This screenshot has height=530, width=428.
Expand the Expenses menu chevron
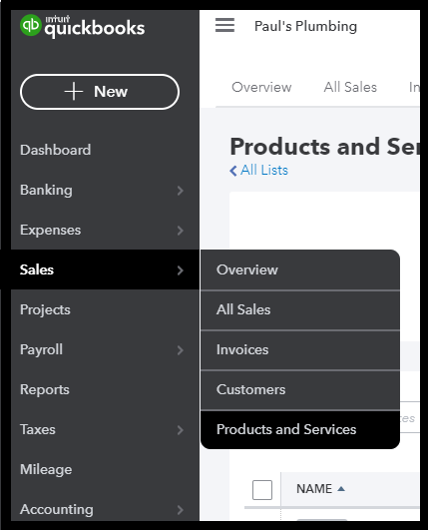(181, 231)
